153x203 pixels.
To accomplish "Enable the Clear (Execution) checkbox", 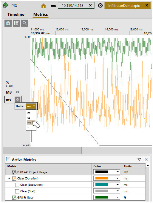I will (17, 185).
